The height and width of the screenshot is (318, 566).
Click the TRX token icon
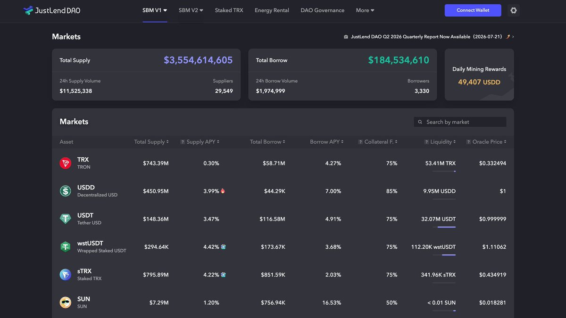pos(66,163)
